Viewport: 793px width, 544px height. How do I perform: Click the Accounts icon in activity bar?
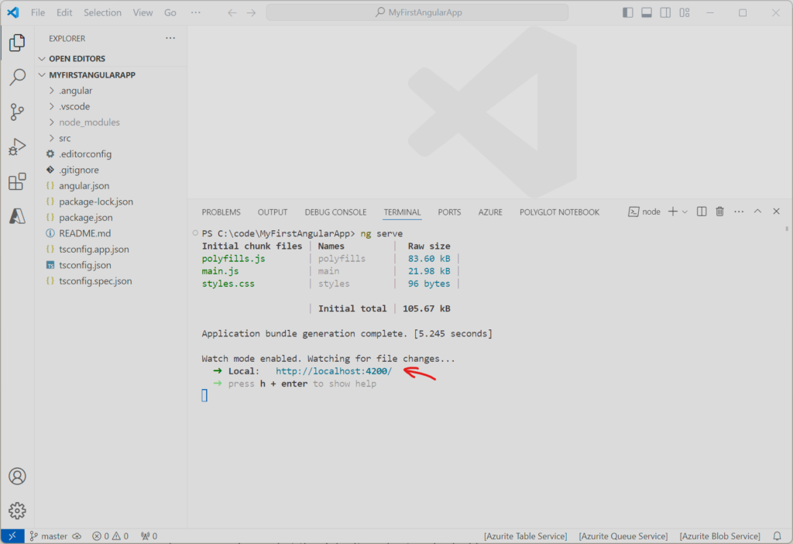[x=17, y=476]
